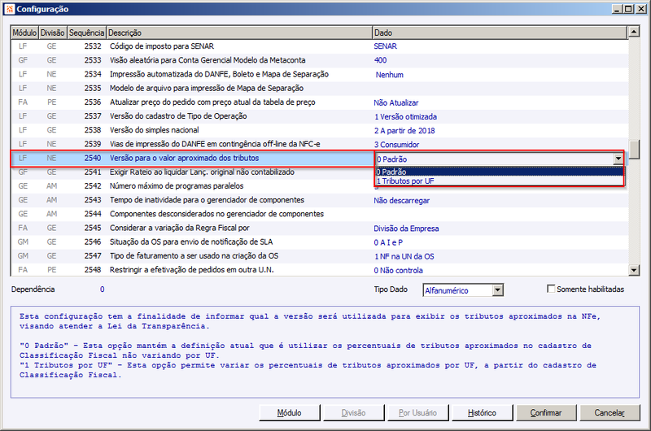Viewport: 651px width, 431px height.
Task: Click the 1 Versão otimizada value
Action: [x=405, y=116]
